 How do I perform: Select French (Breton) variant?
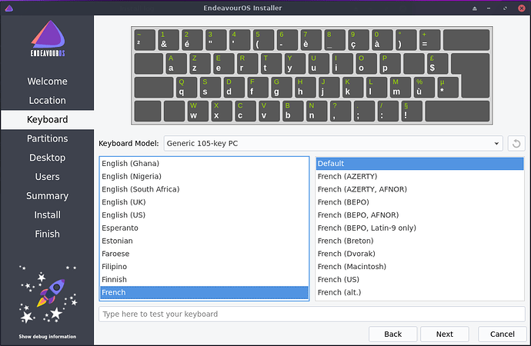419,241
